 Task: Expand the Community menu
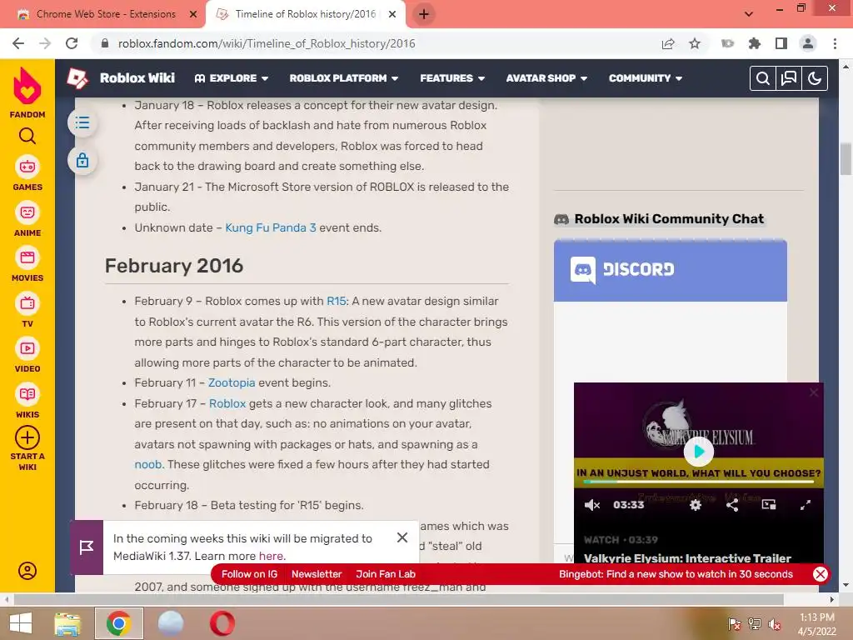[646, 78]
